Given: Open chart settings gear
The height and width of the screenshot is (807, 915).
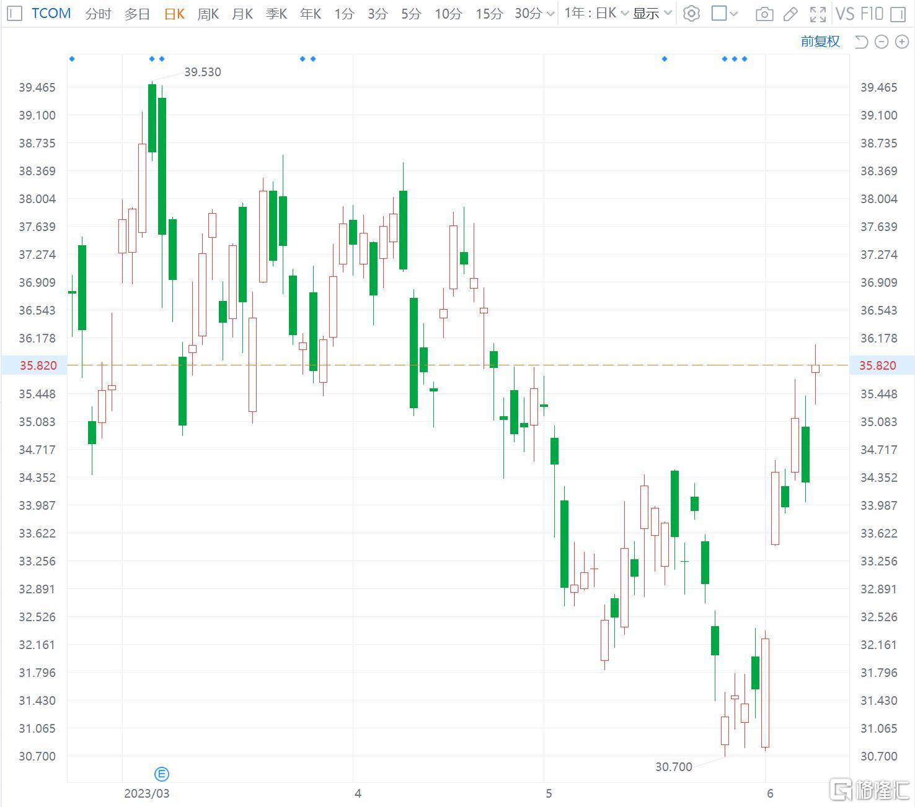Looking at the screenshot, I should 691,14.
